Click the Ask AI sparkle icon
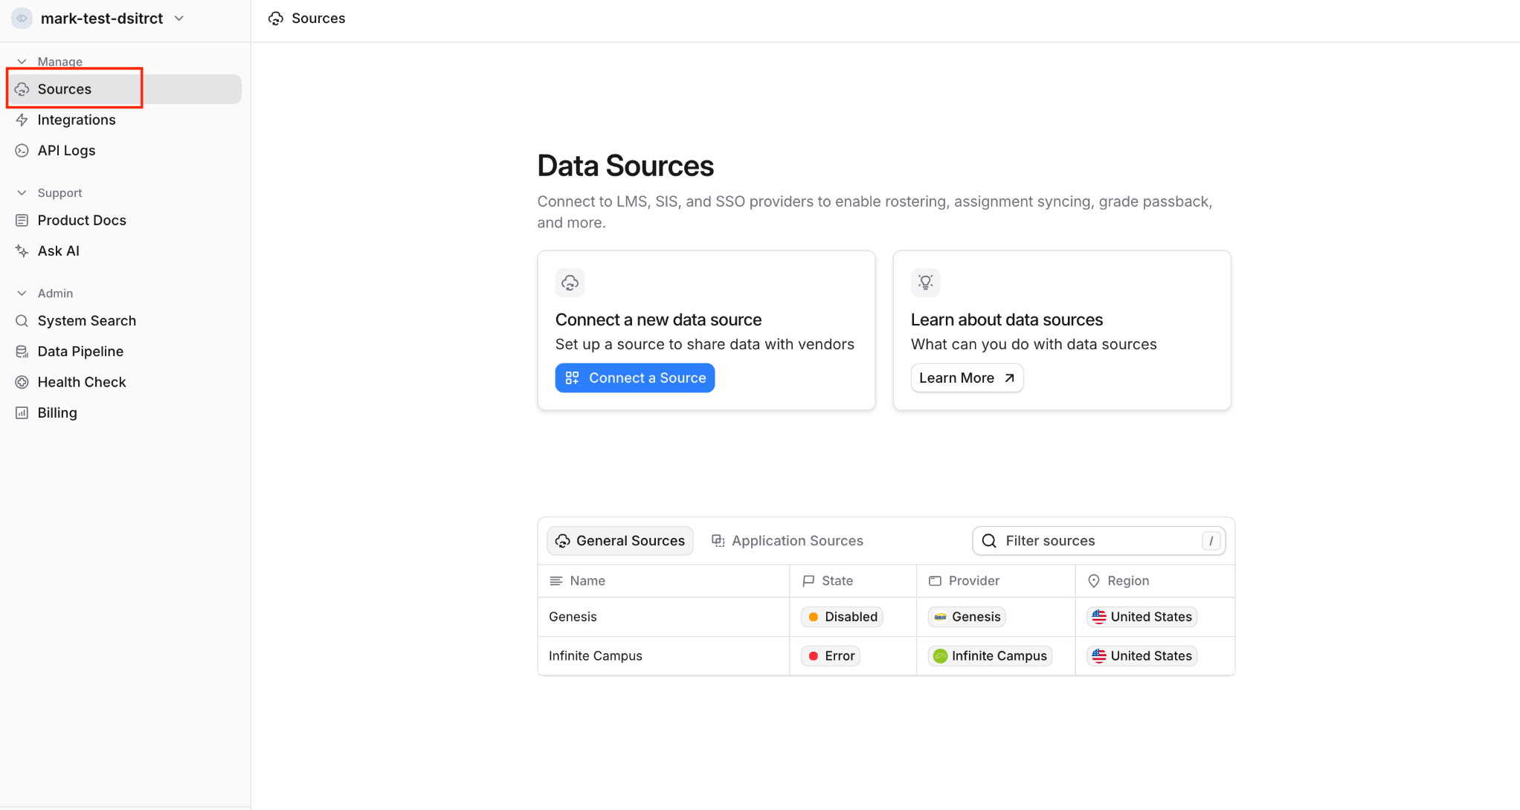 click(x=22, y=251)
